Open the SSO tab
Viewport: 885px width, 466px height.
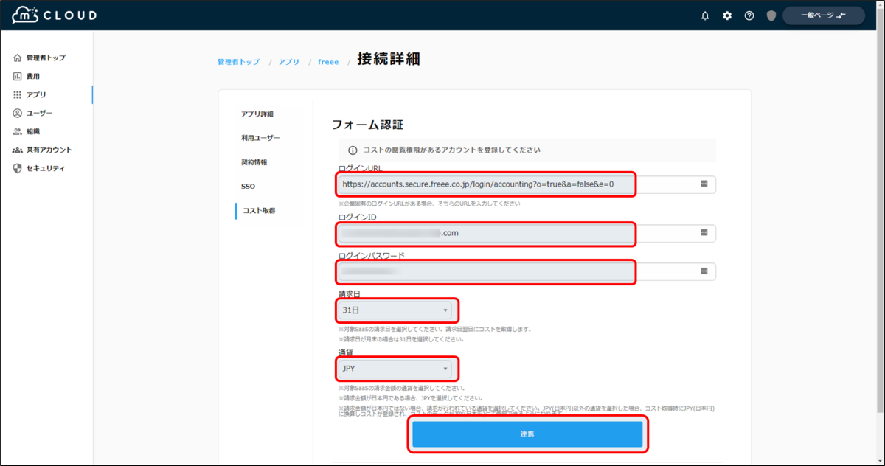pyautogui.click(x=248, y=187)
